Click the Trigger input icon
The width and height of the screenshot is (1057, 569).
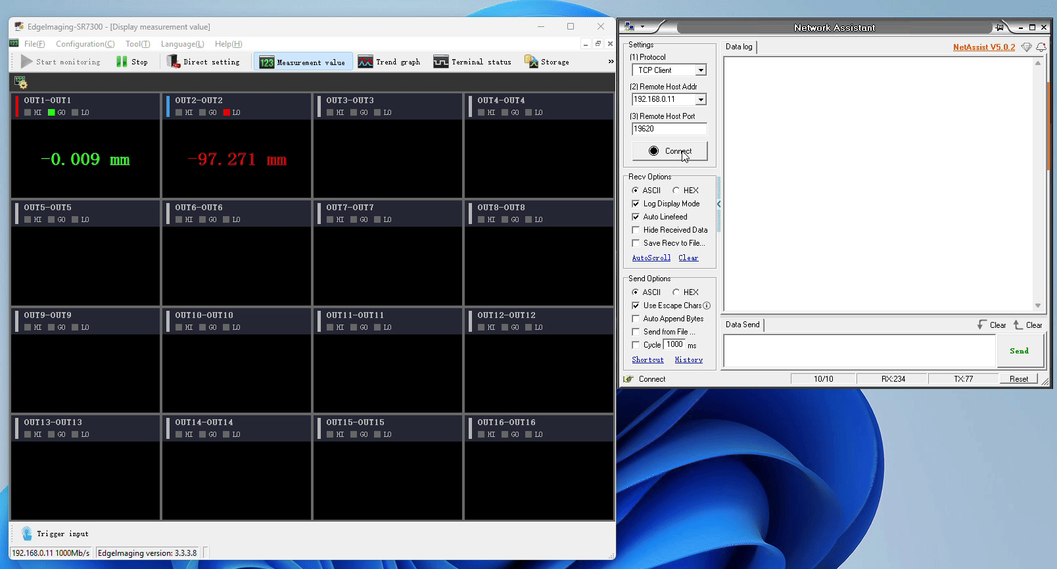pyautogui.click(x=27, y=534)
